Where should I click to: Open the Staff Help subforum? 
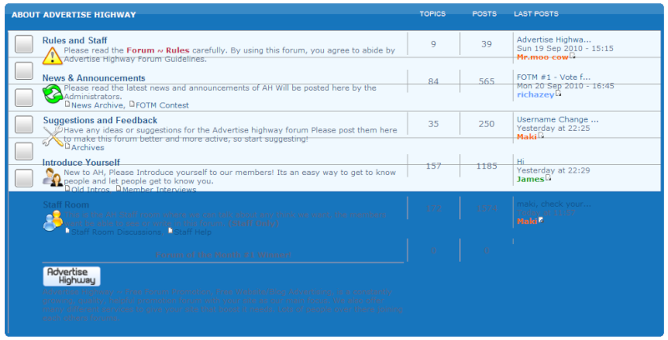[x=193, y=232]
